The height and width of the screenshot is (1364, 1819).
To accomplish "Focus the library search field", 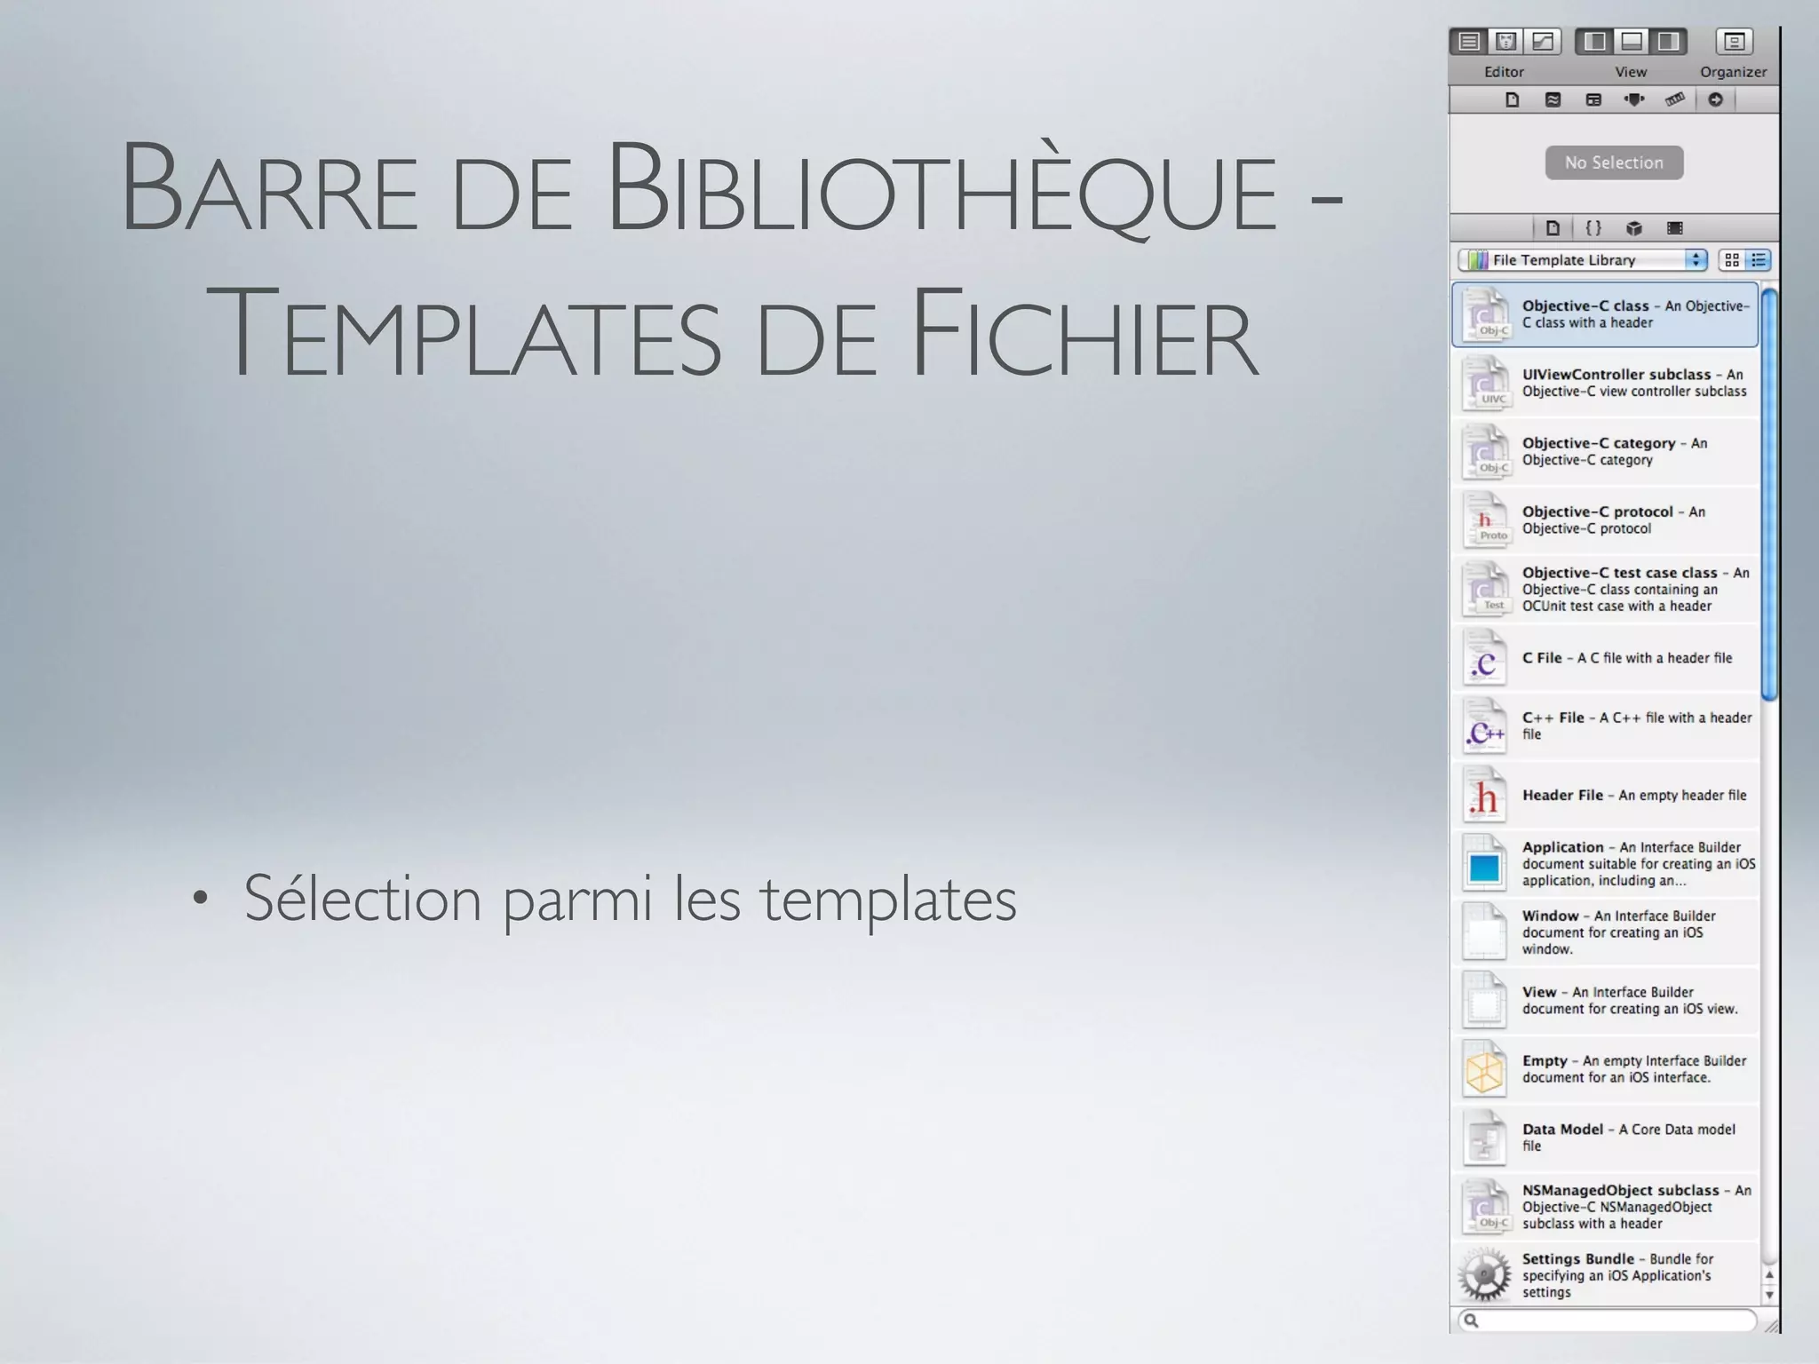I will coord(1607,1320).
